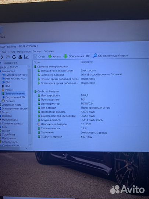Click the tree scrollbar down arrow

(x=29, y=145)
